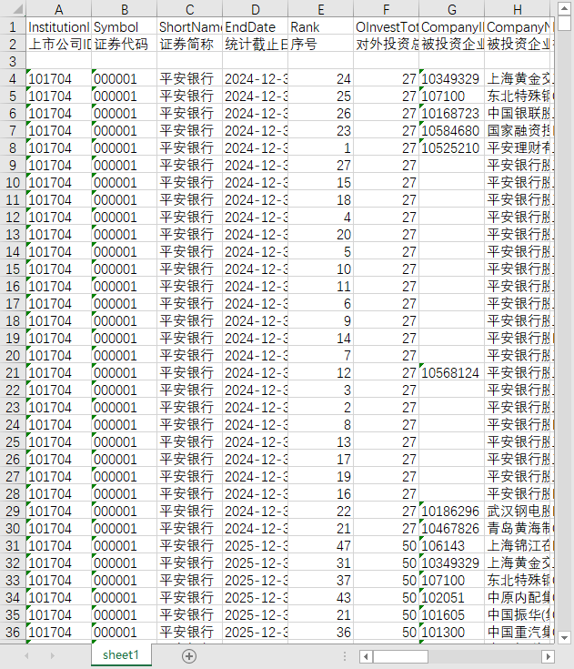Select cell 000001 in row 10
574x669 pixels.
124,183
